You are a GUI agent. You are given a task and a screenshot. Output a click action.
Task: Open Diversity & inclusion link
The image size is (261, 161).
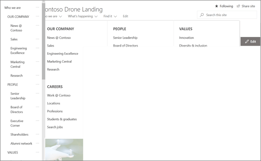tap(193, 45)
